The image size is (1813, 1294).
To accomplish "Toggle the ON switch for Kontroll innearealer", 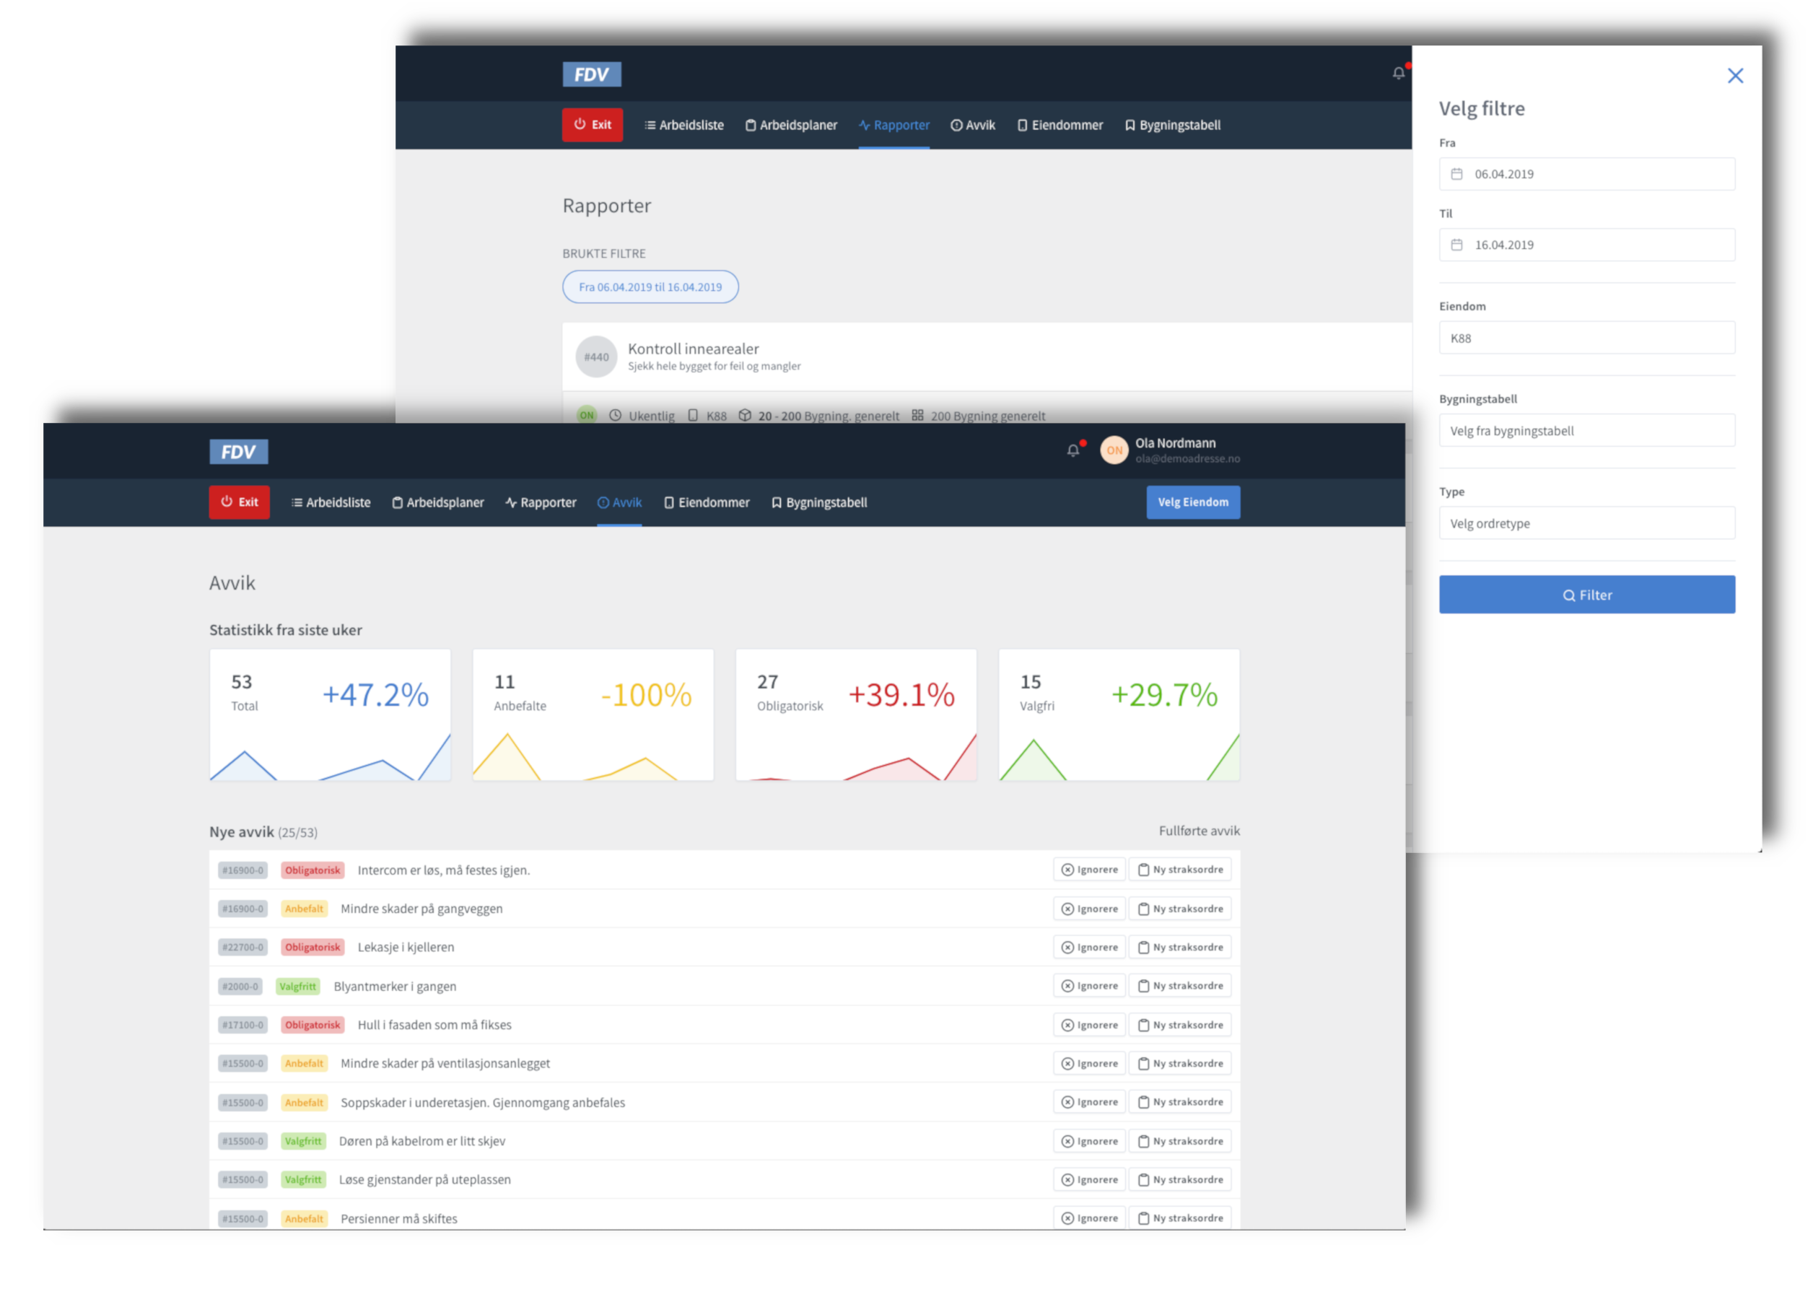I will click(587, 415).
